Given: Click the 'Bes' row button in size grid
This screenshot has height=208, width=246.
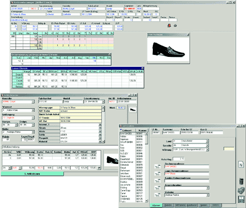Looking at the screenshot, I should [40, 36].
